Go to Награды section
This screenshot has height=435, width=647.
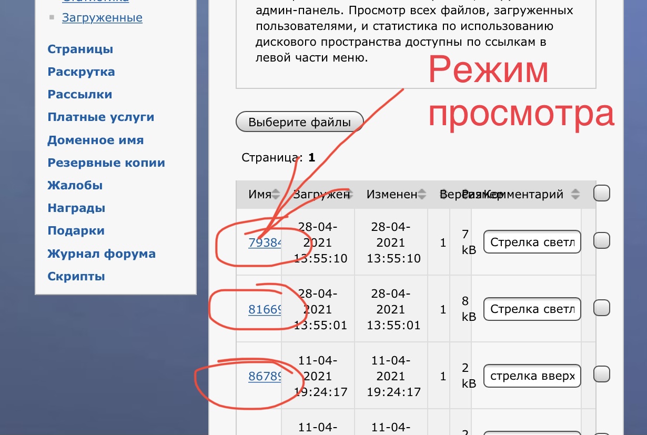click(76, 208)
